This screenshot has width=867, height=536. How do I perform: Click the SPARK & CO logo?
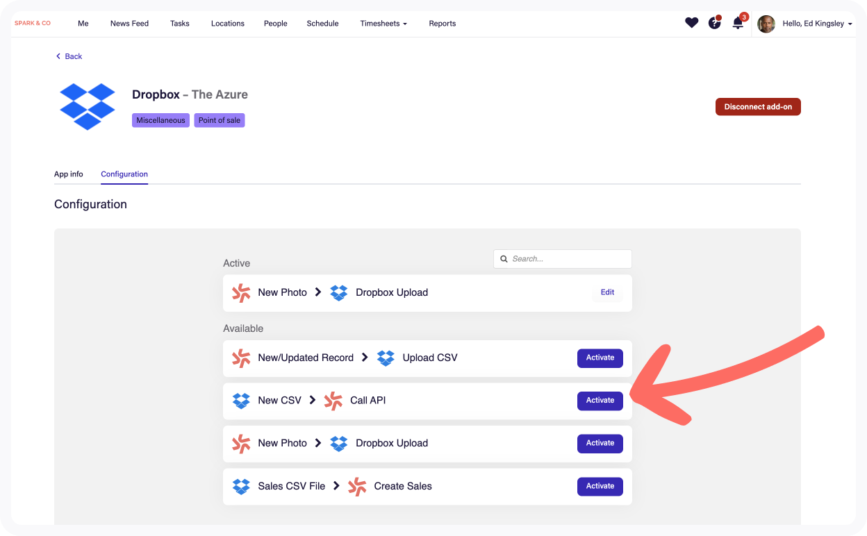pos(33,24)
